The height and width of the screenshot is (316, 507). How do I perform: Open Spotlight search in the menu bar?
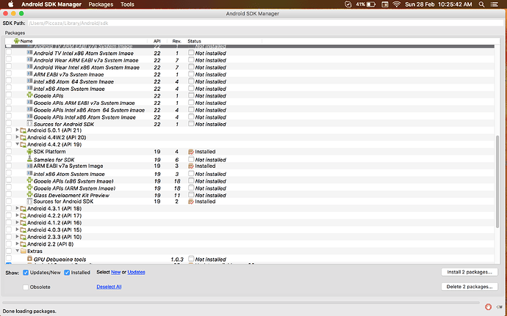click(x=481, y=4)
